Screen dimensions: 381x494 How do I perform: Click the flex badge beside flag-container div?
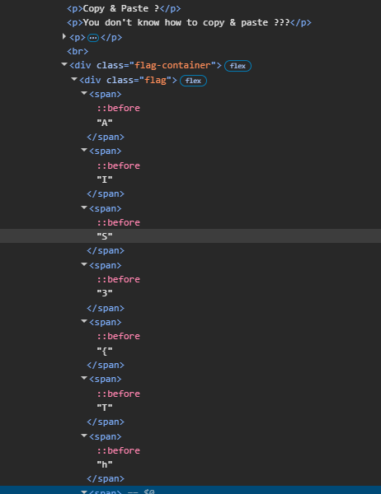tap(238, 66)
